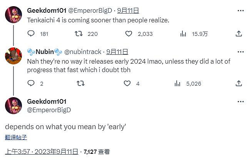249x160 pixels.
Task: Open more options on the main tweet
Action: [241, 102]
